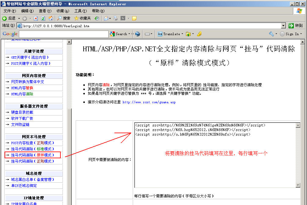
Task: Open 挂马代码清除 (标准模式) link
Action: (33, 149)
